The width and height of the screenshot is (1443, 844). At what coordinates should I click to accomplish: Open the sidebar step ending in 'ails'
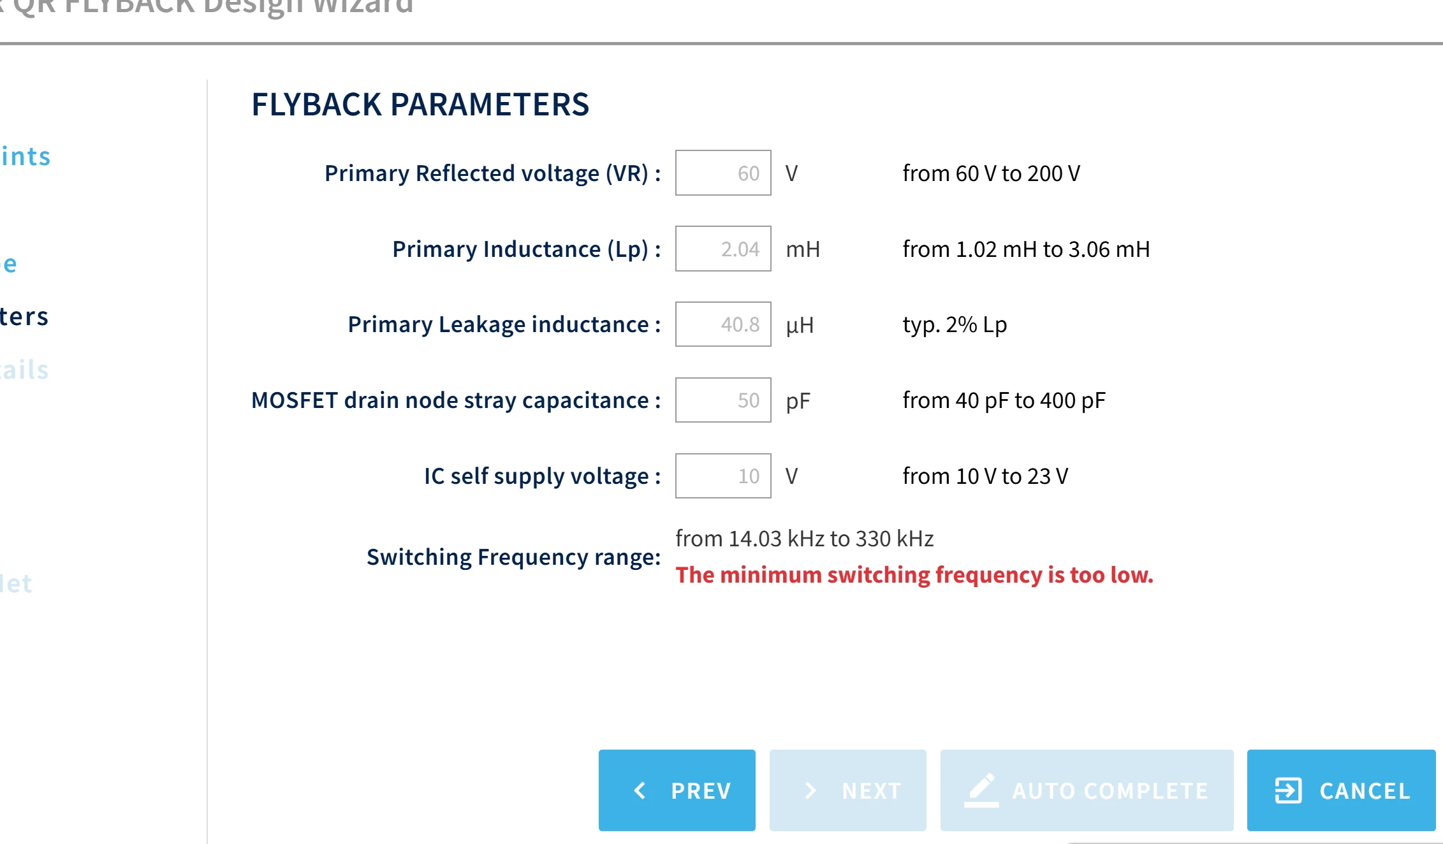[24, 370]
